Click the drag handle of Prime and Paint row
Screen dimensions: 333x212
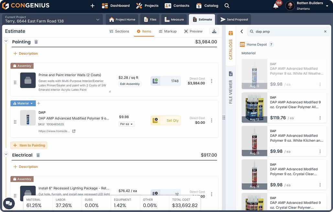[15, 82]
